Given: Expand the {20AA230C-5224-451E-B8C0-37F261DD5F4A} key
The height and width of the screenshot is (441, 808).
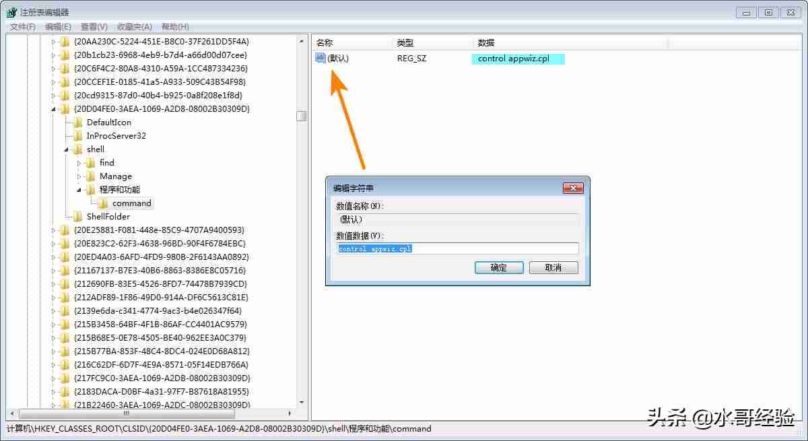Looking at the screenshot, I should [x=54, y=42].
